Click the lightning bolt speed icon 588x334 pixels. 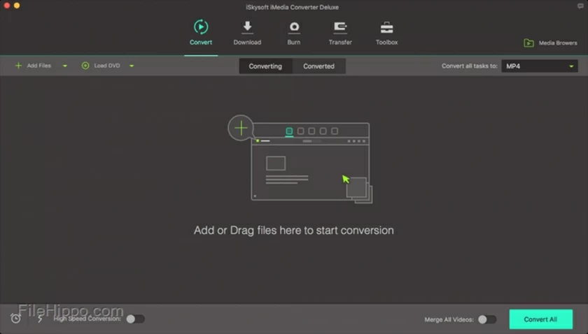point(40,319)
